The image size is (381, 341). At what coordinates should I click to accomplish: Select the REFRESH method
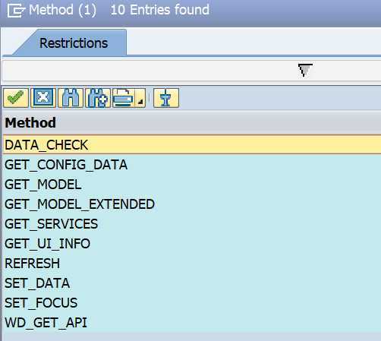192,264
